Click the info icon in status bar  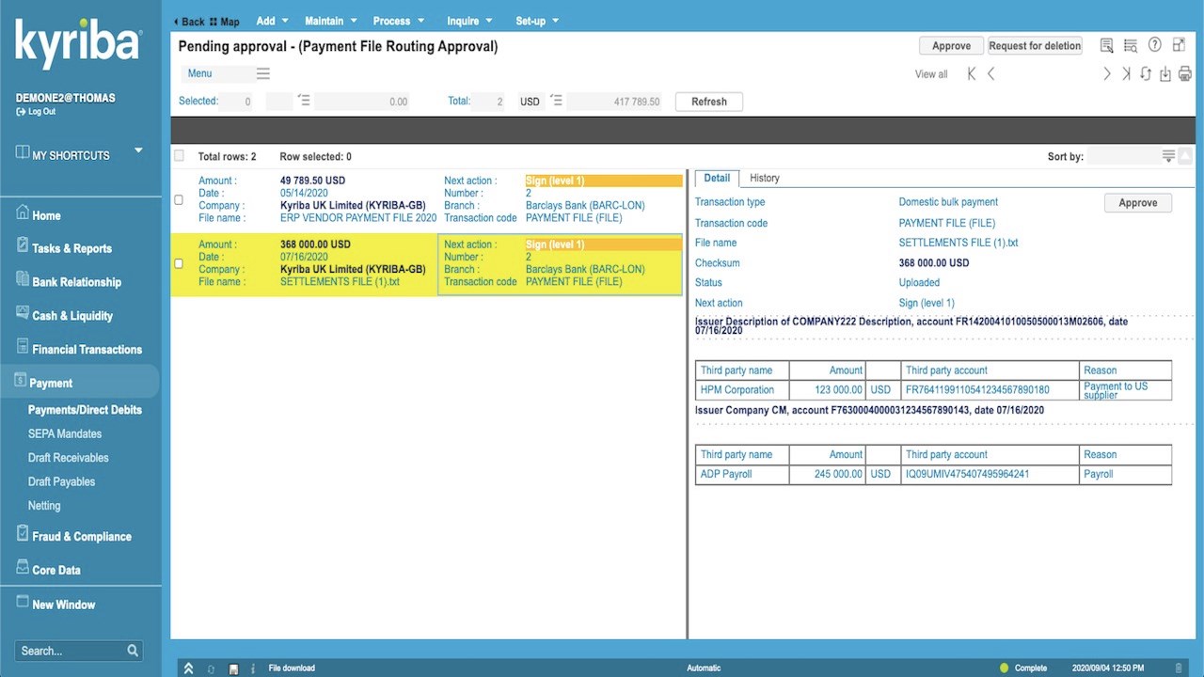click(x=253, y=669)
